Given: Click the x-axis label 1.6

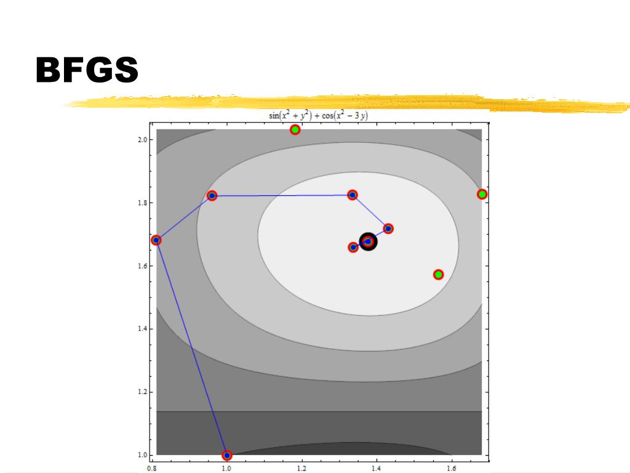Looking at the screenshot, I should tap(451, 468).
